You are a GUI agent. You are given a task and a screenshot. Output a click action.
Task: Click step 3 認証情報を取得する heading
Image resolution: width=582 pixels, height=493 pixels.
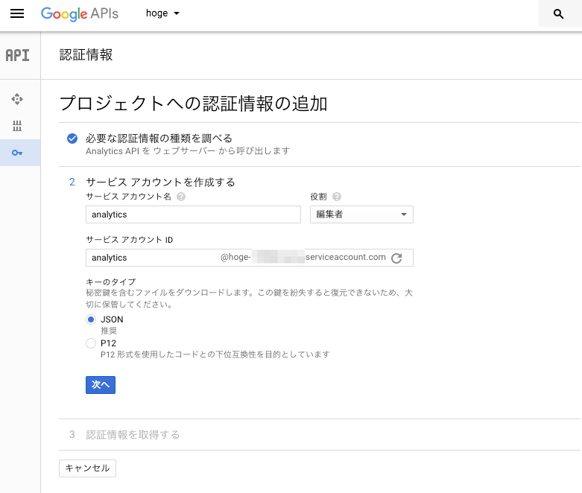point(133,434)
